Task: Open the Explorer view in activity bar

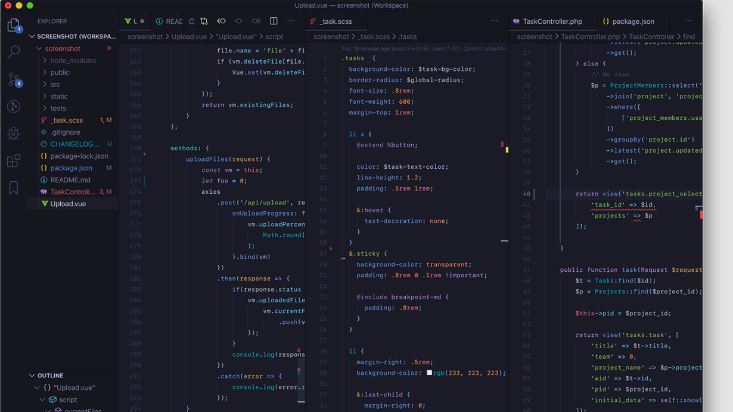Action: coord(14,25)
